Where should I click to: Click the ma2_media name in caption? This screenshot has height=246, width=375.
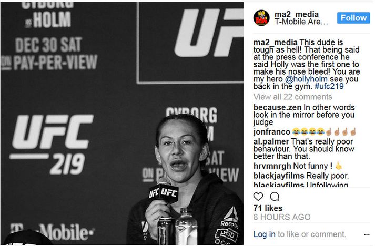[276, 43]
